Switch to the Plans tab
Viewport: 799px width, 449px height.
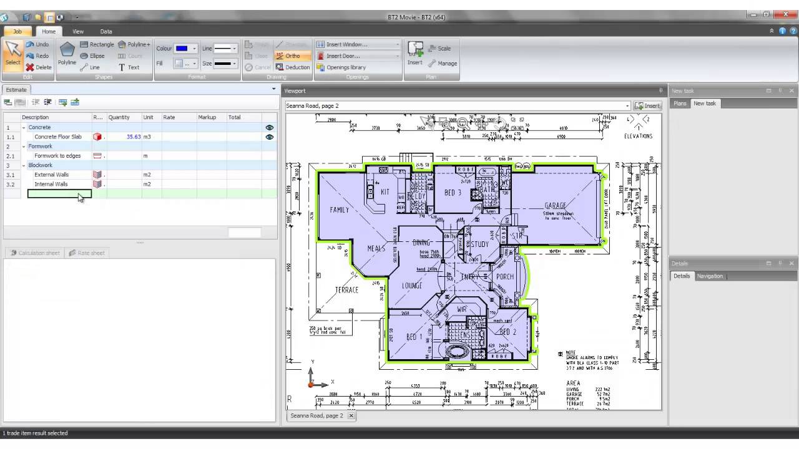[680, 104]
